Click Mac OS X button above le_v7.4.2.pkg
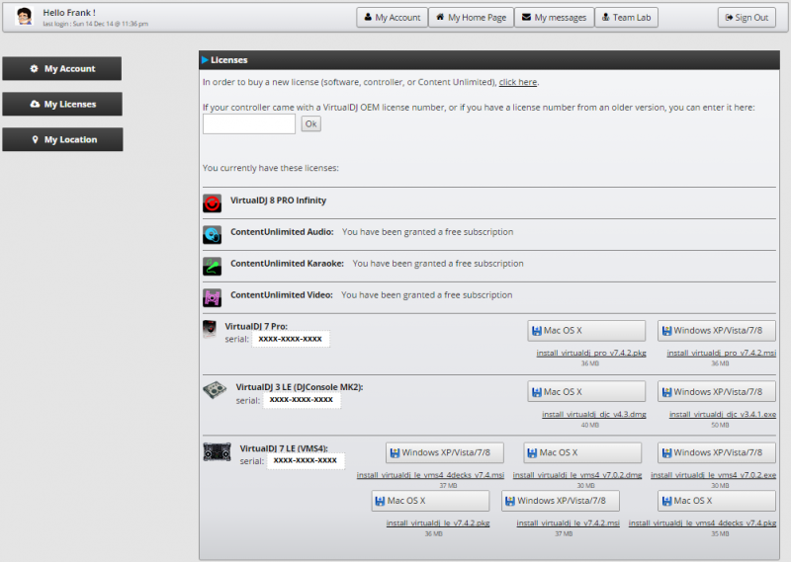 pyautogui.click(x=430, y=501)
